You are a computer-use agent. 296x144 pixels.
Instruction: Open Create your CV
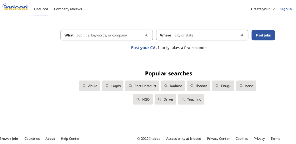pyautogui.click(x=263, y=9)
